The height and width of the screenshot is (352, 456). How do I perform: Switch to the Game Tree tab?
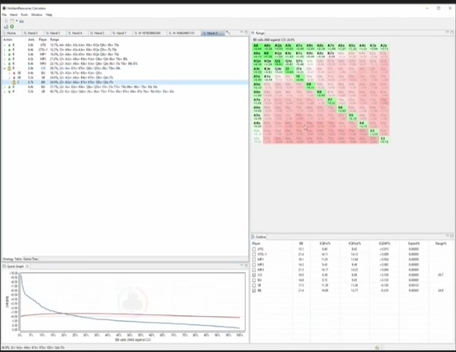pos(30,259)
